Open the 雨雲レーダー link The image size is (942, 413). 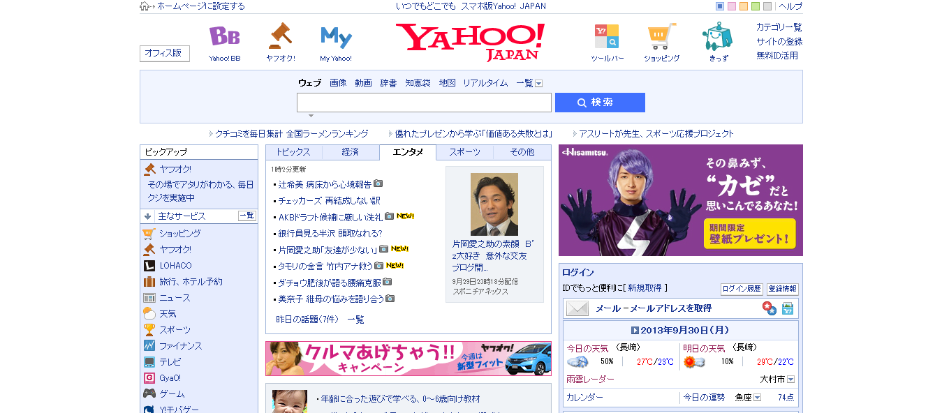click(590, 380)
